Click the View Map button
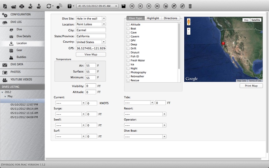This screenshot has width=269, height=168. (91, 54)
